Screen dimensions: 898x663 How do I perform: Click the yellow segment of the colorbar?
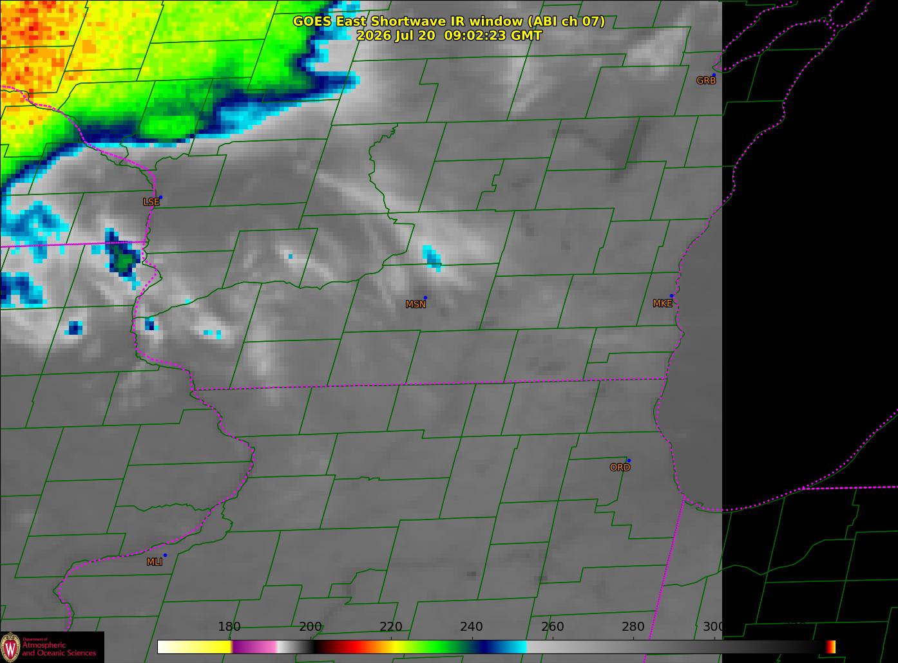click(209, 647)
